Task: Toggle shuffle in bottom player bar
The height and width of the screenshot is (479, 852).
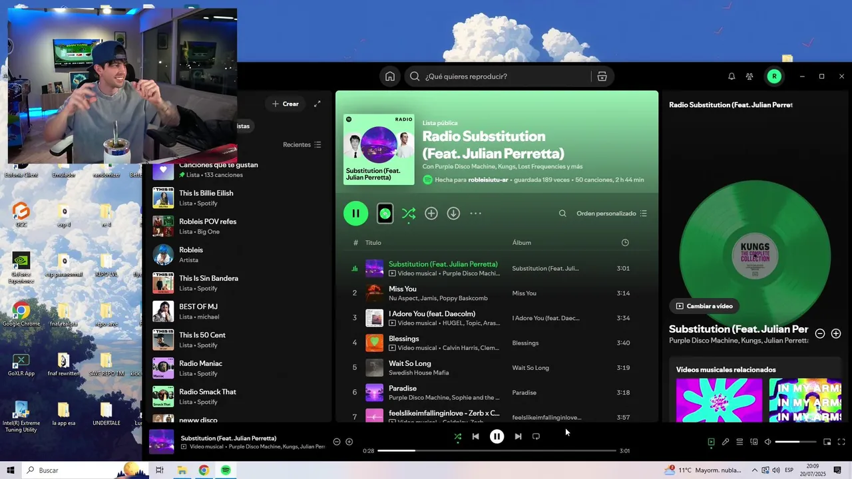Action: [x=457, y=436]
